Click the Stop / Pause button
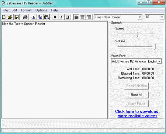The image size is (166, 134). [x=136, y=103]
